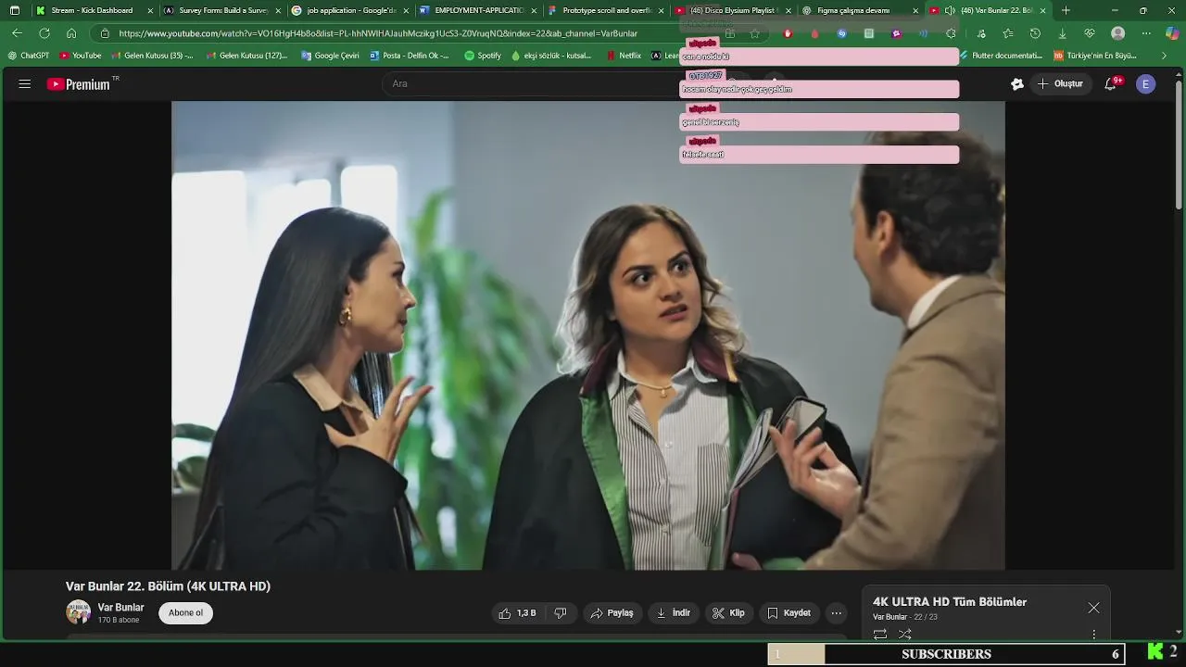Expand bookmarks overflow chevron

(1166, 56)
